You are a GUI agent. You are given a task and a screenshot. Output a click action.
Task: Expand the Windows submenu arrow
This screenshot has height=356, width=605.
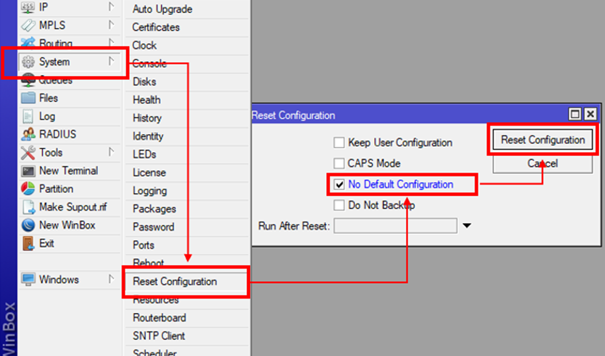[111, 279]
